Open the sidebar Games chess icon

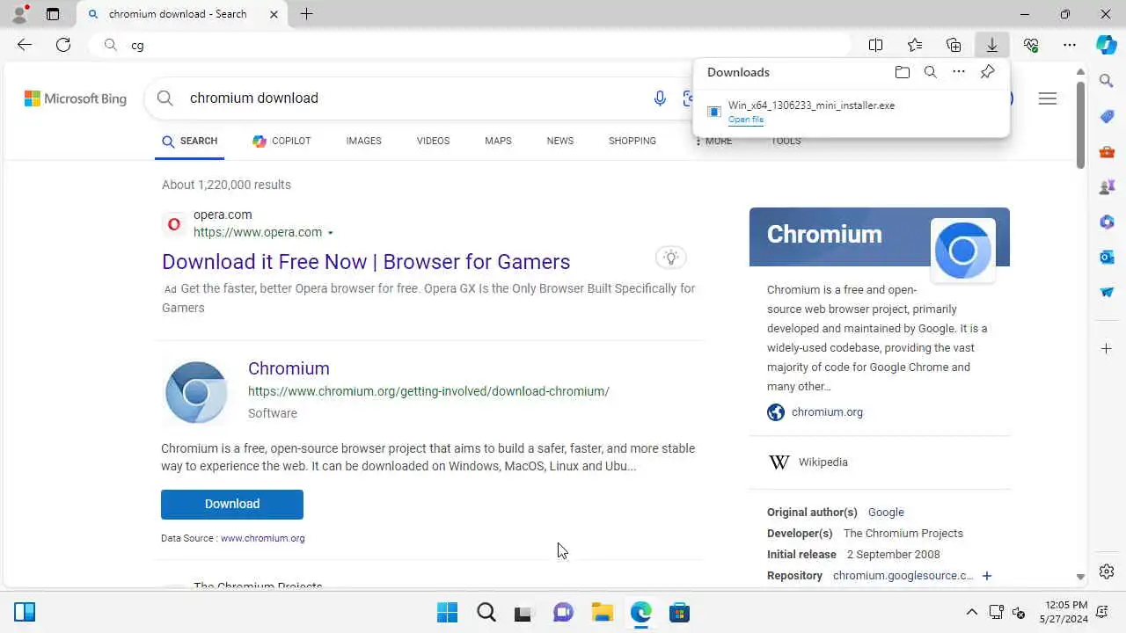point(1107,186)
